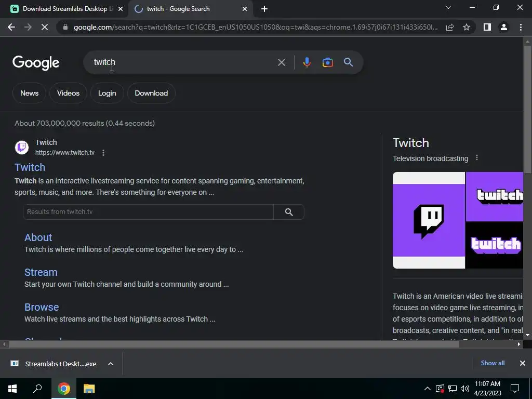Screen dimensions: 532x399
Task: Click the About 703,000,000 results text
Action: pyautogui.click(x=85, y=123)
